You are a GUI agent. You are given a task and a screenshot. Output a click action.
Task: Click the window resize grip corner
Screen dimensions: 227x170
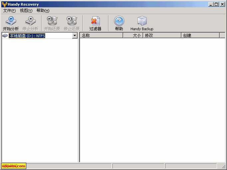[x=223, y=166]
